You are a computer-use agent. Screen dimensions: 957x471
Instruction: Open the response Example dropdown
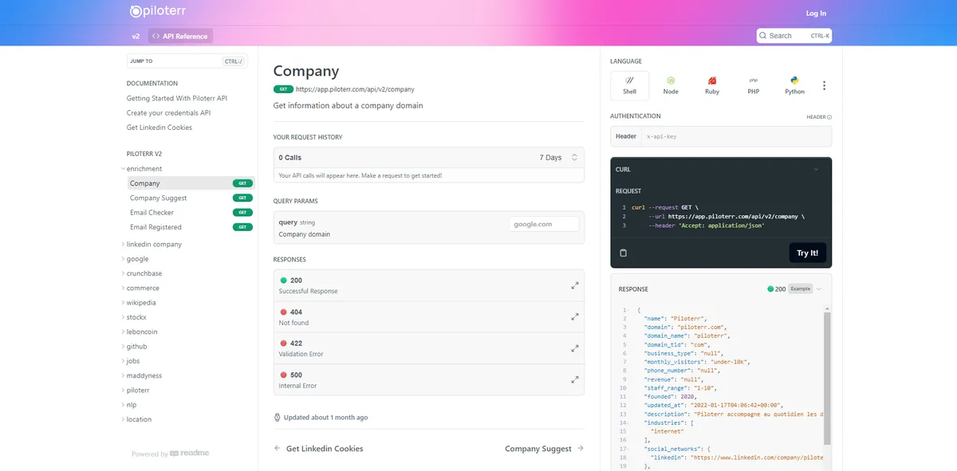click(805, 289)
